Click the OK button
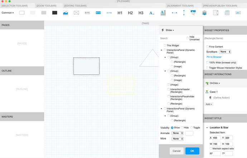The width and height of the screenshot is (247, 158). coord(192,151)
